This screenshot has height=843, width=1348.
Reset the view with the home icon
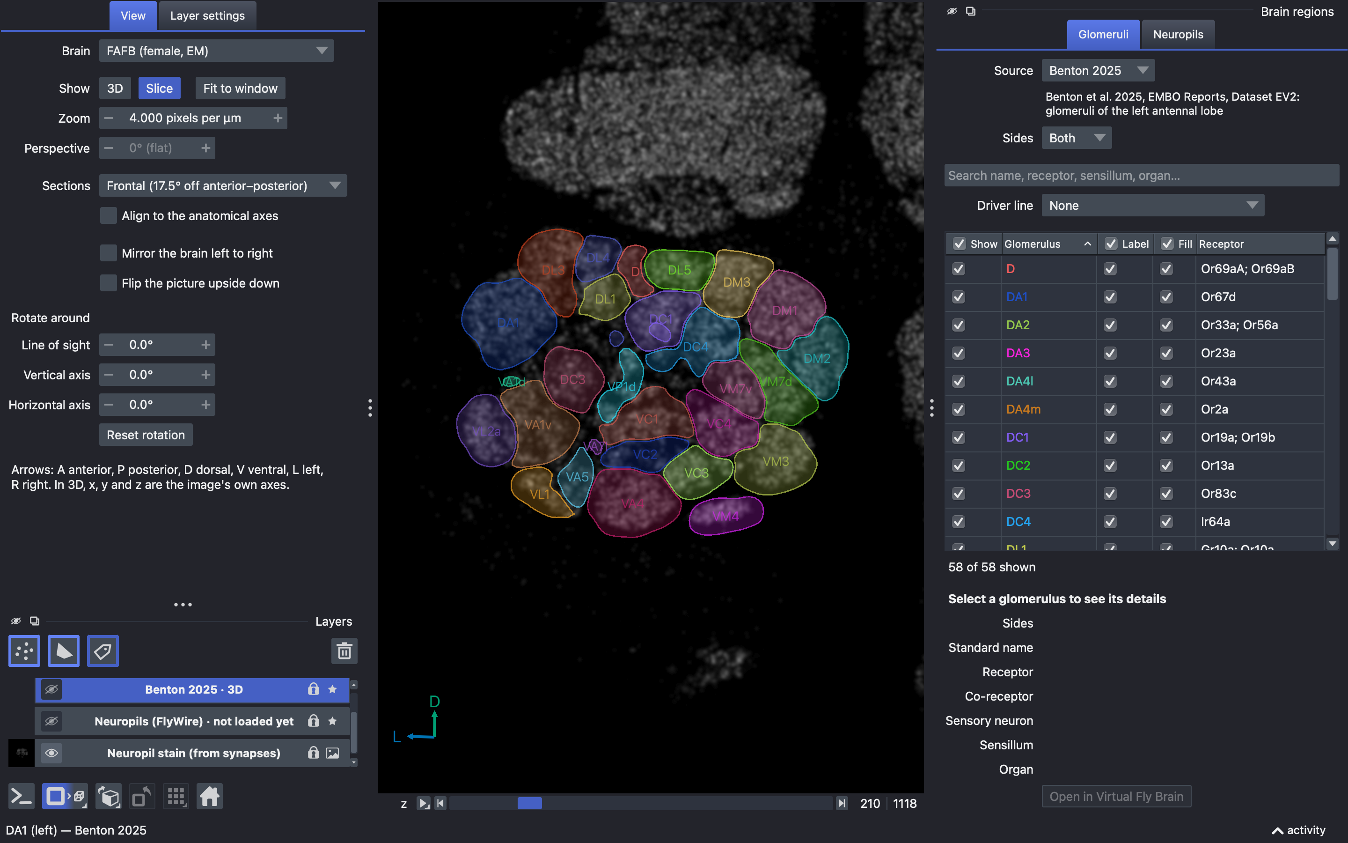(x=209, y=796)
